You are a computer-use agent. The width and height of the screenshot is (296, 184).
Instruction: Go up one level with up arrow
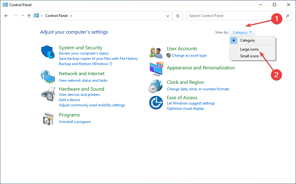tap(29, 16)
